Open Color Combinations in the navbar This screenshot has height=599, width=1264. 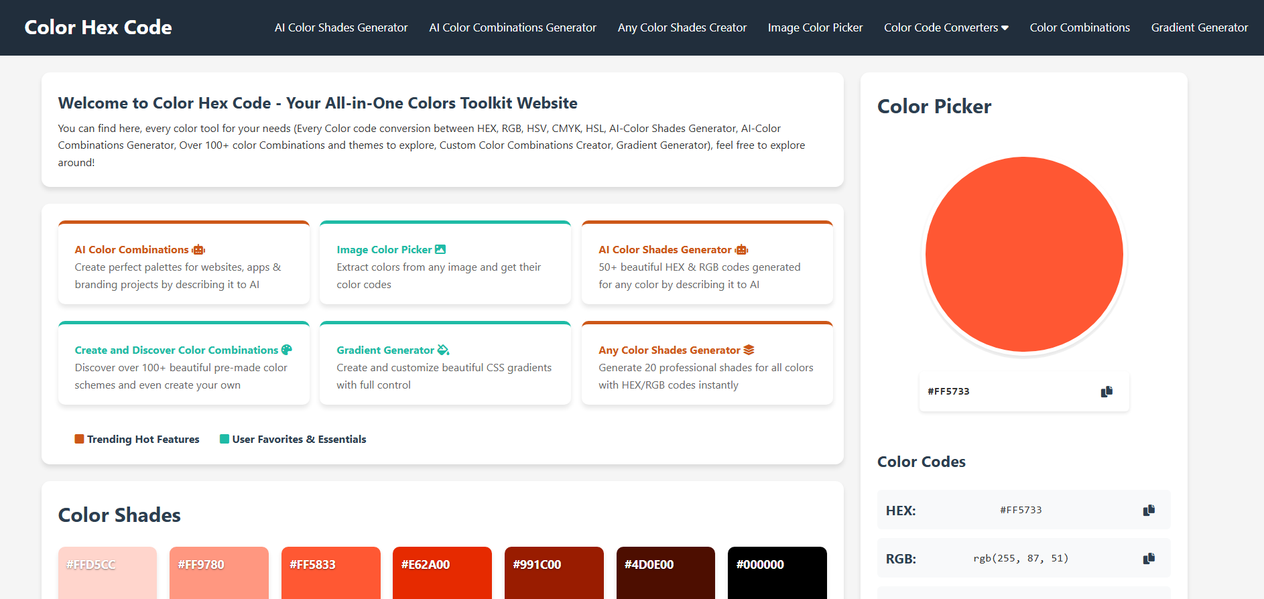1080,27
